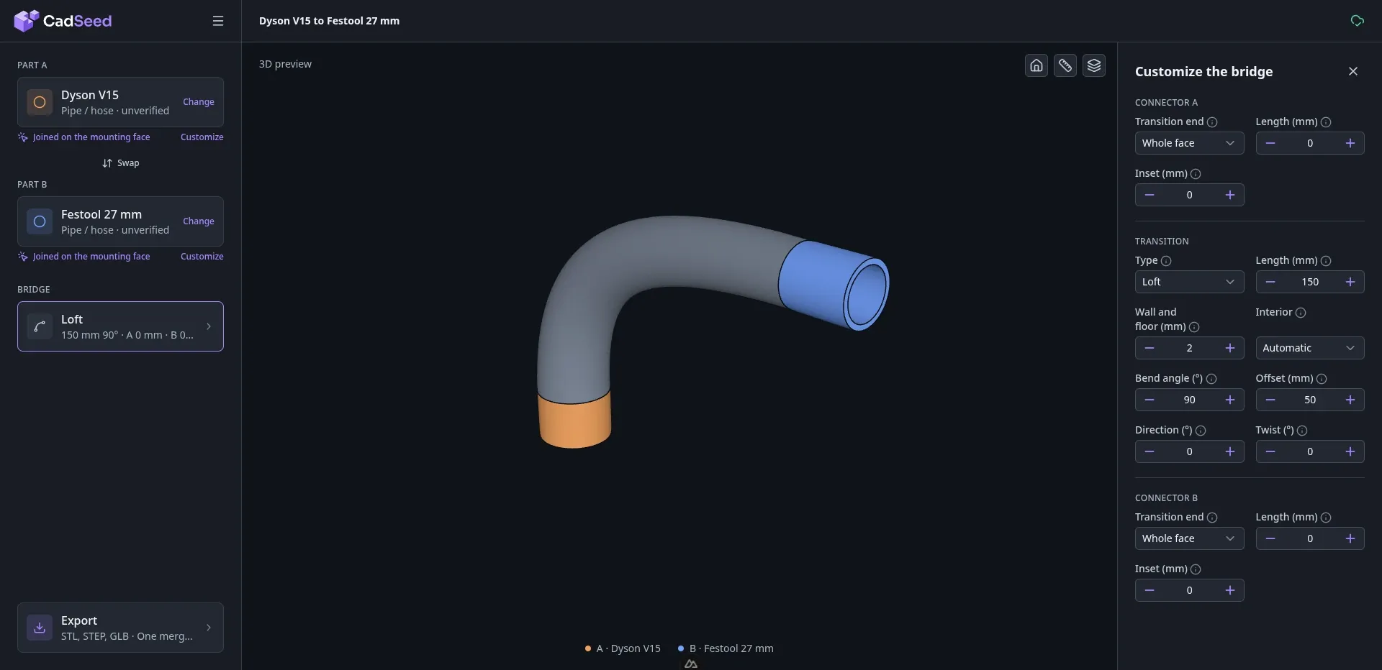Viewport: 1382px width, 670px height.
Task: Open Connector A Transition end dropdown
Action: pyautogui.click(x=1189, y=143)
